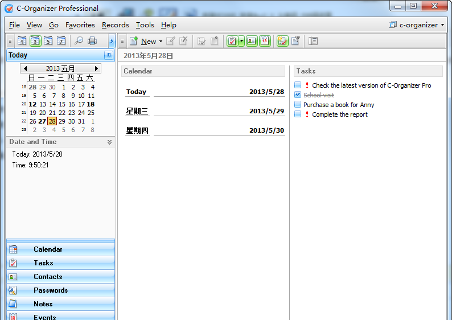Click the strikethrough School visit text
The image size is (452, 320).
(319, 95)
